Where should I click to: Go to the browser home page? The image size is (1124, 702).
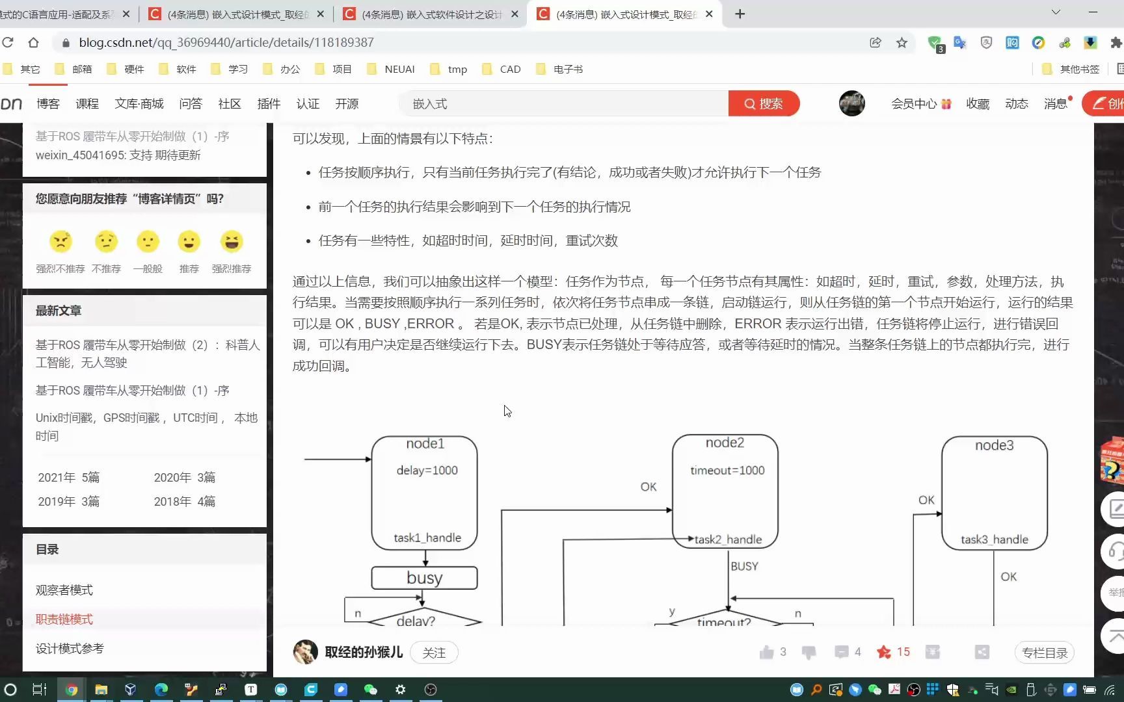click(x=33, y=42)
